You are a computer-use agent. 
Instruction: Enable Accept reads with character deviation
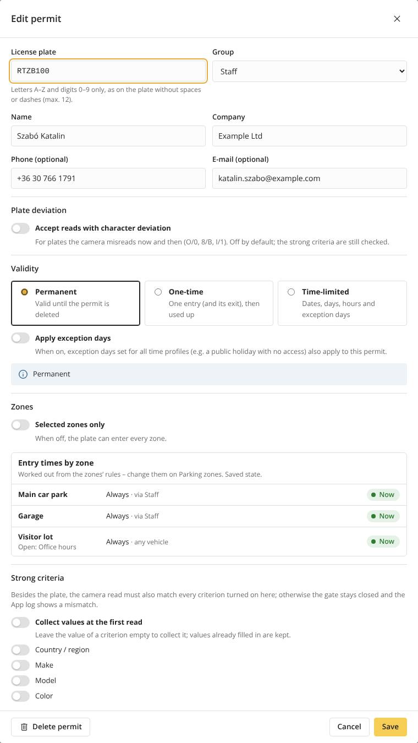click(20, 228)
